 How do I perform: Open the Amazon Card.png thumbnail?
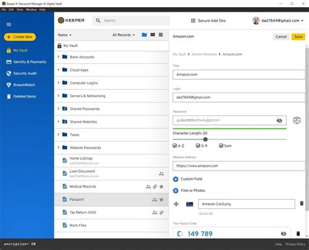click(x=190, y=204)
